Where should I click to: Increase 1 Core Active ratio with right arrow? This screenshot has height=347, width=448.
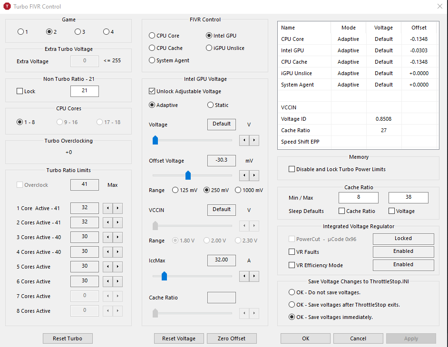point(118,208)
